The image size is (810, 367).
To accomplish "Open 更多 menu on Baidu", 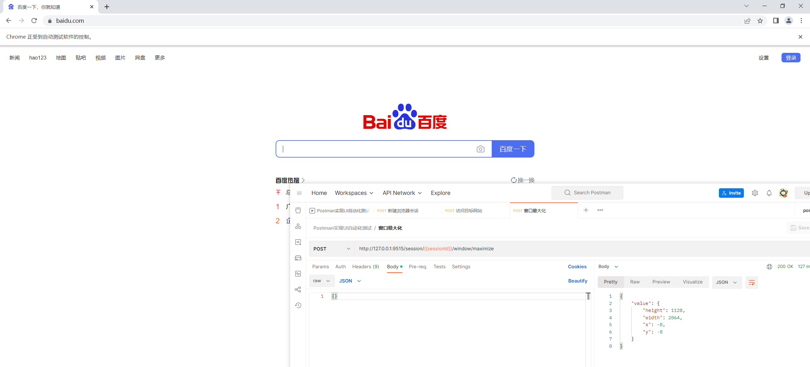I will [x=160, y=58].
